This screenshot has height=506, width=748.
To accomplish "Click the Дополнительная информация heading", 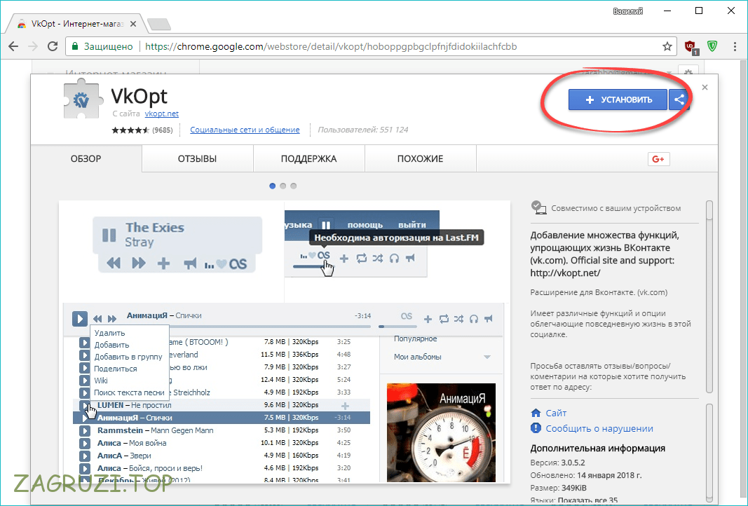I will 598,449.
